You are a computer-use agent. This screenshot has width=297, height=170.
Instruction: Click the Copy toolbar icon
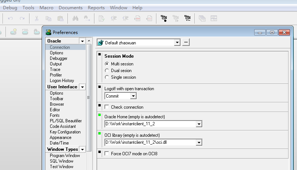(48, 18)
